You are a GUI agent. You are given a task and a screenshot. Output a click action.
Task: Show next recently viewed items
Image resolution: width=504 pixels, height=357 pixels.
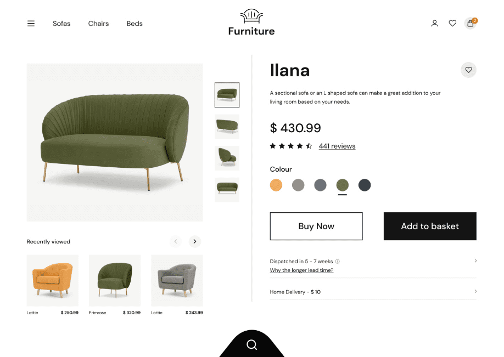click(x=195, y=241)
